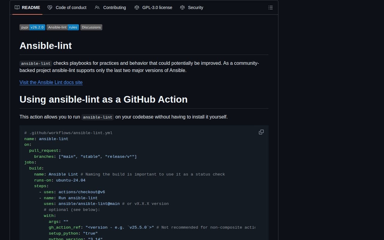Open the Contributing tab
This screenshot has width=384, height=240.
pyautogui.click(x=114, y=7)
